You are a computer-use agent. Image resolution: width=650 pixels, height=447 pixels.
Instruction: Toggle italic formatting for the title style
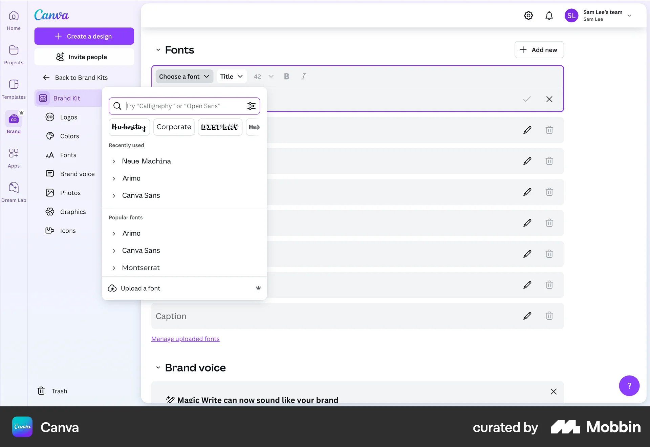pos(303,76)
